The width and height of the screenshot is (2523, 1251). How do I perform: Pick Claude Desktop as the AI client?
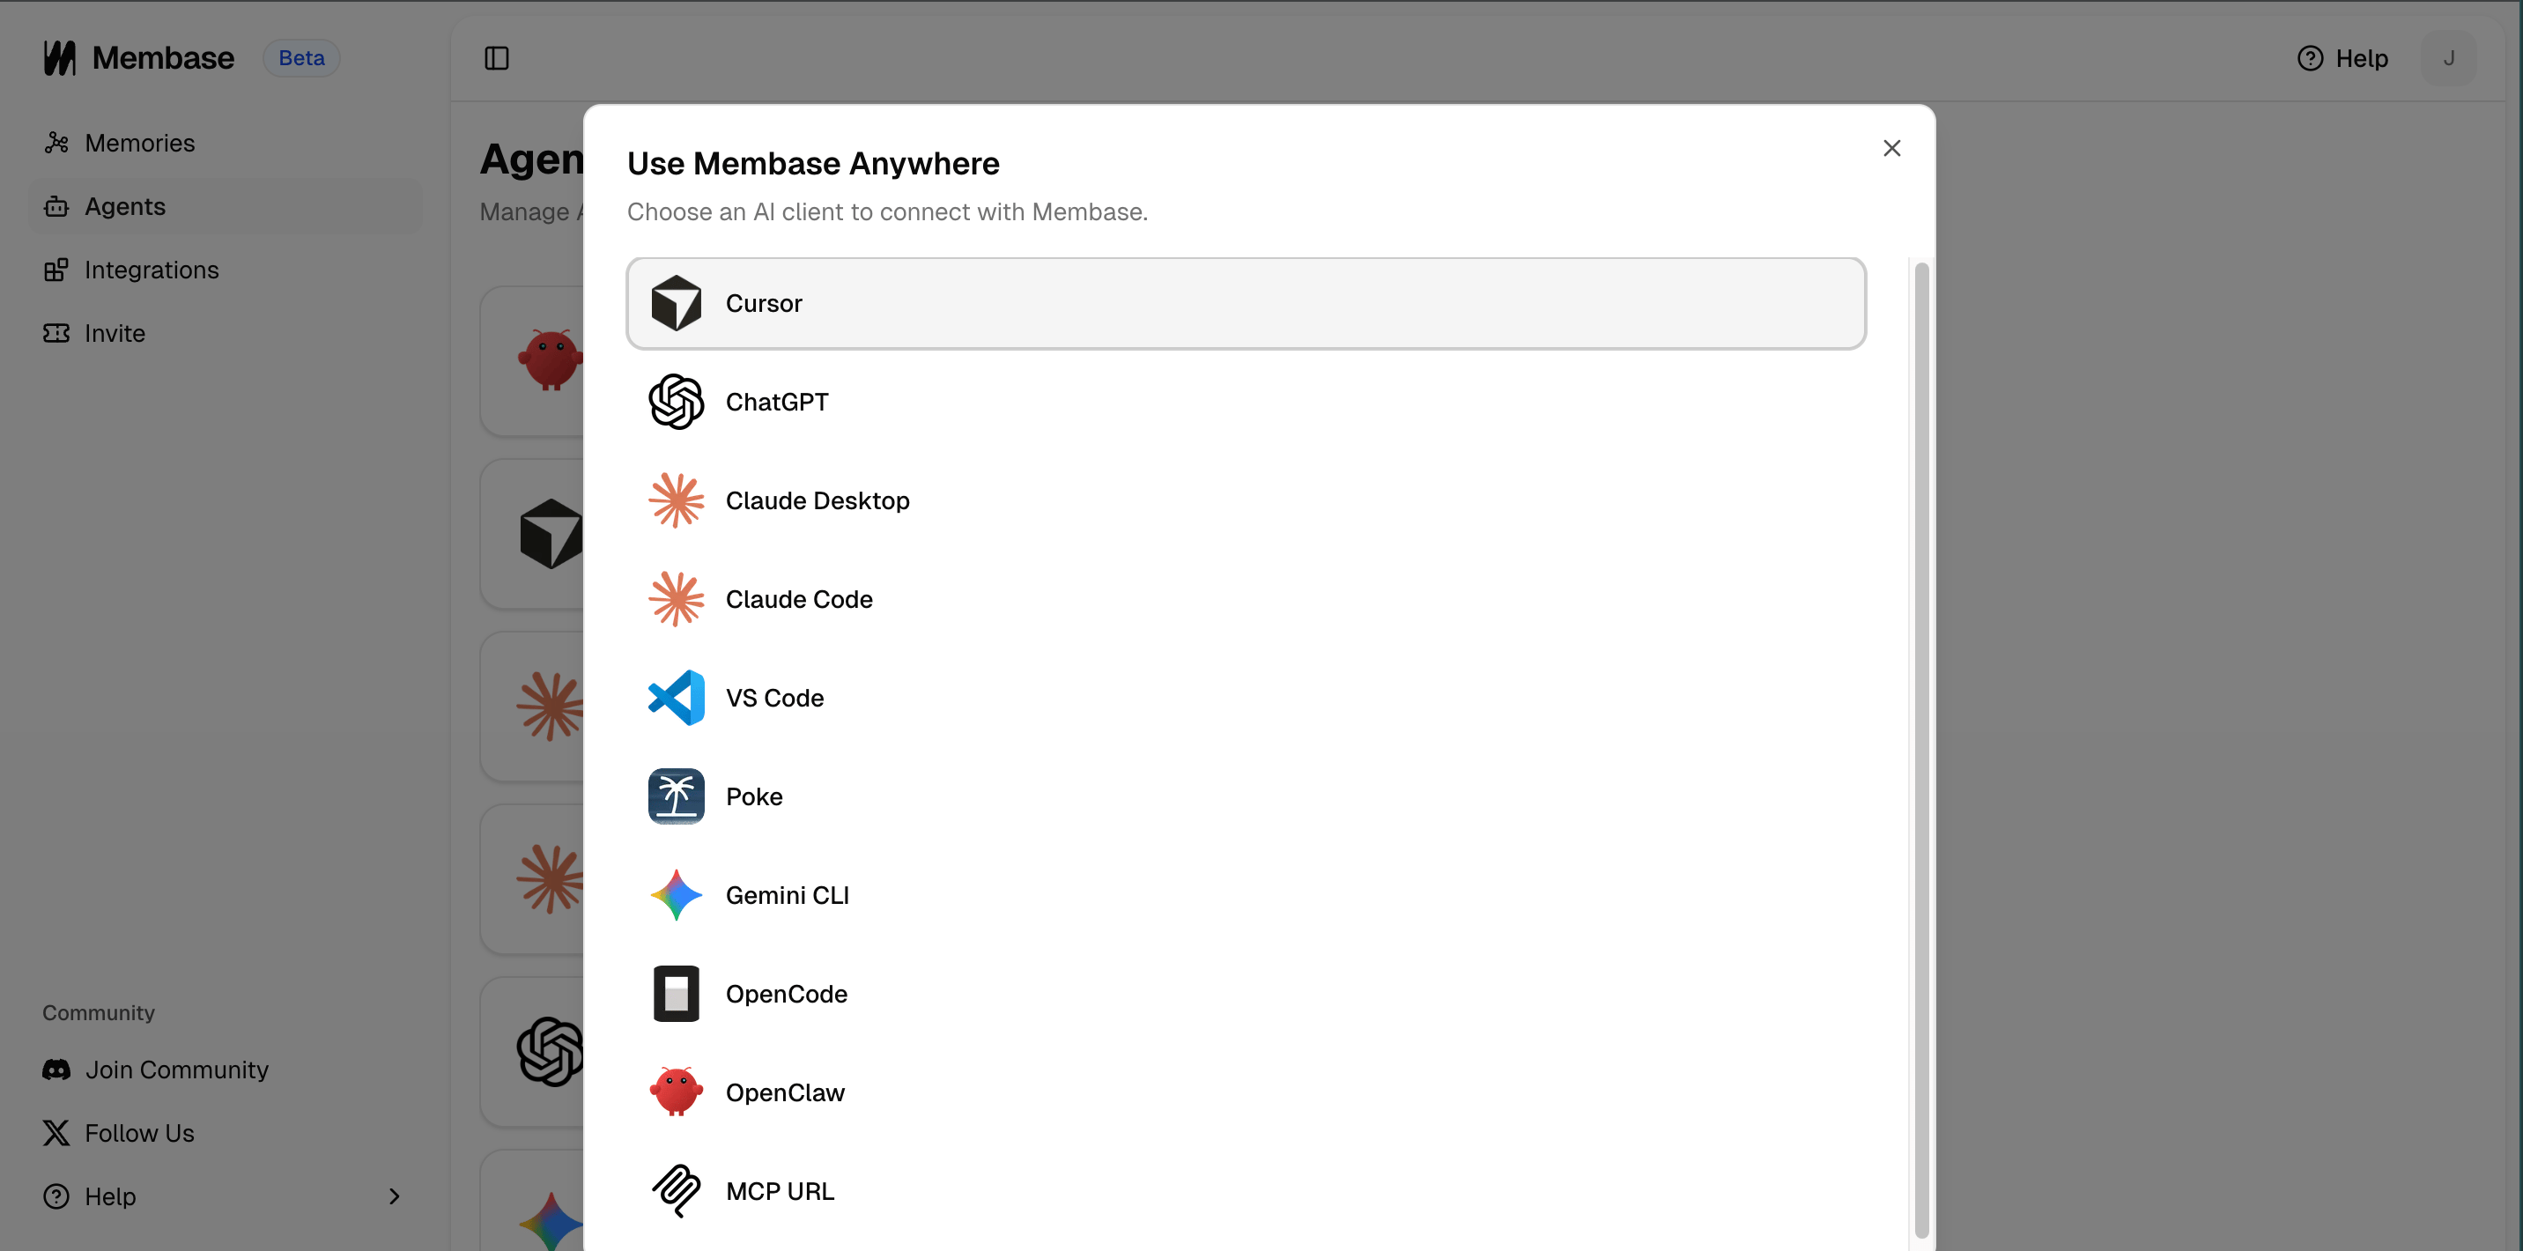point(1246,500)
